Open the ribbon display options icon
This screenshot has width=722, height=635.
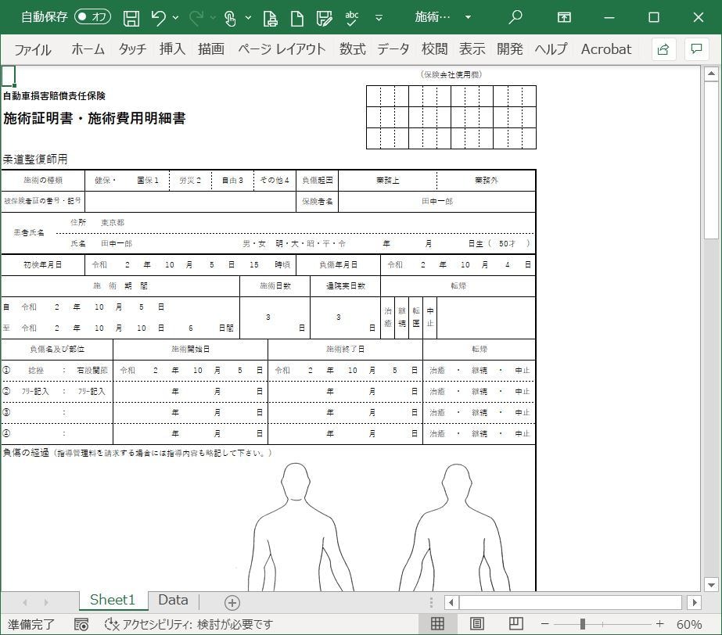pyautogui.click(x=564, y=17)
